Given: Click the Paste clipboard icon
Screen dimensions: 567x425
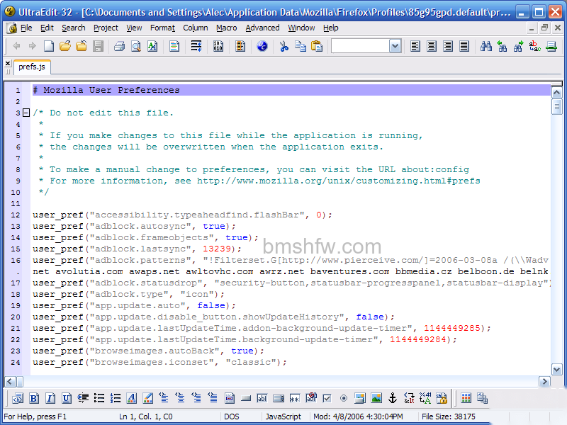Looking at the screenshot, I should coord(317,46).
